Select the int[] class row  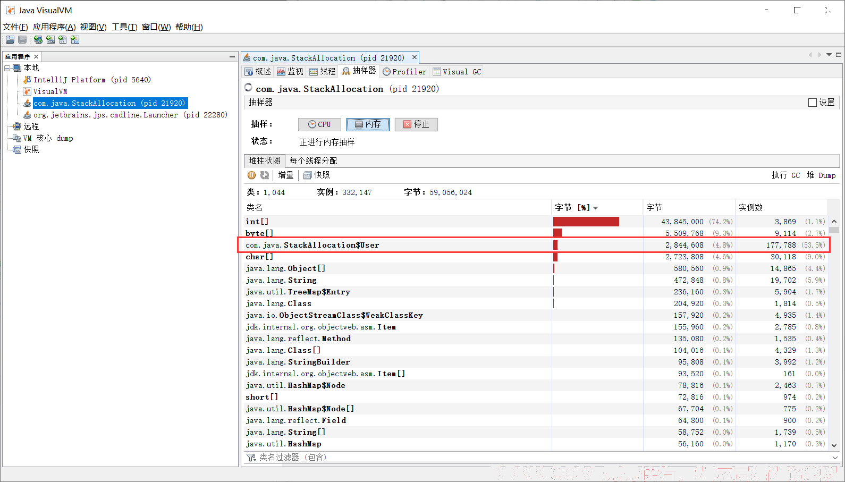[536, 222]
